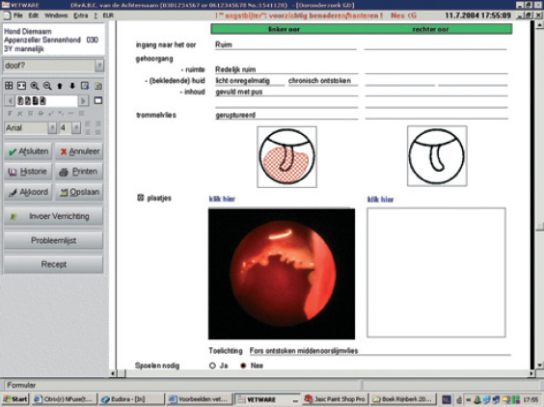Switch to Voorbeelden vet taskbar item
The width and height of the screenshot is (544, 407).
[x=199, y=399]
